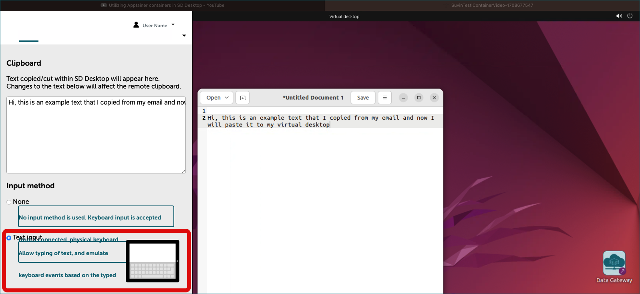Image resolution: width=640 pixels, height=294 pixels.
Task: Click the Input method heading
Action: click(30, 186)
